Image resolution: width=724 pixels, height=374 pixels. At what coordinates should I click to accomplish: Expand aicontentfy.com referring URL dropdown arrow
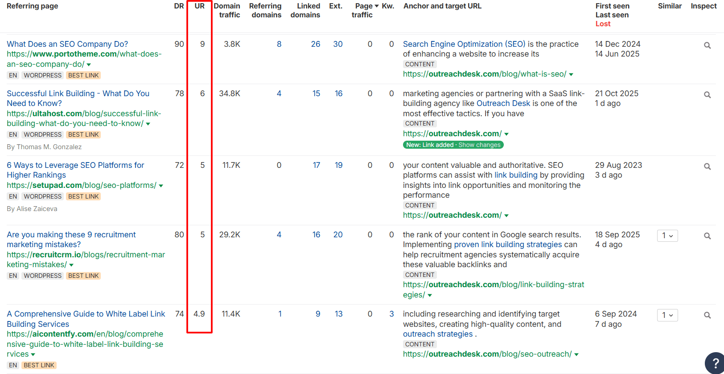(33, 354)
